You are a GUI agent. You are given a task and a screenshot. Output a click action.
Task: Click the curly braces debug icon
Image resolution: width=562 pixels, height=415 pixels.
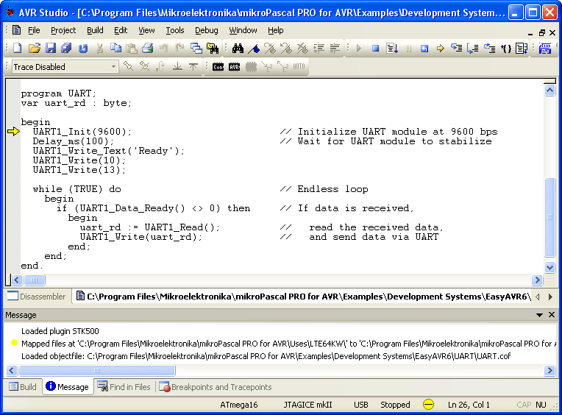tap(506, 48)
